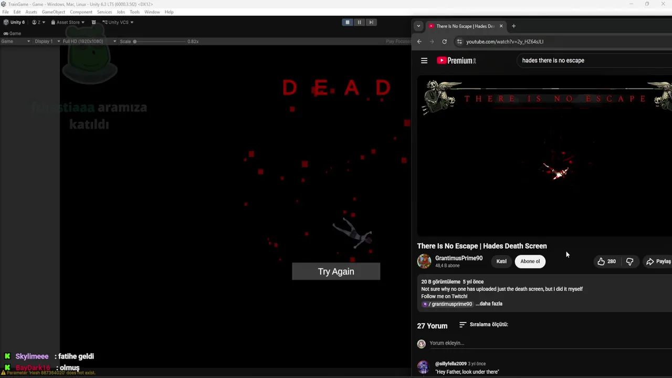Open the Unity package cache icon
The height and width of the screenshot is (378, 672).
(93, 22)
